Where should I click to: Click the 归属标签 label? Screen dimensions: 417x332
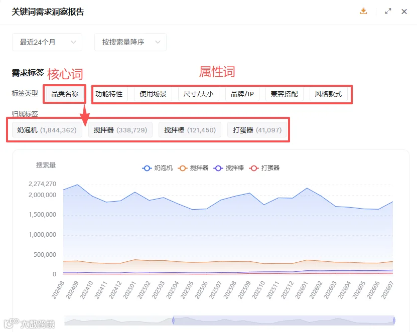(x=25, y=114)
